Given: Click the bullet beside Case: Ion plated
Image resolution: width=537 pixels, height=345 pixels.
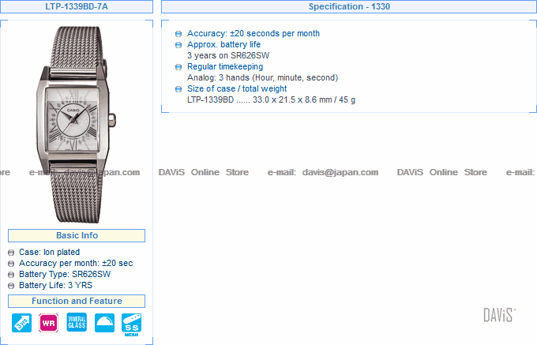Looking at the screenshot, I should (11, 253).
